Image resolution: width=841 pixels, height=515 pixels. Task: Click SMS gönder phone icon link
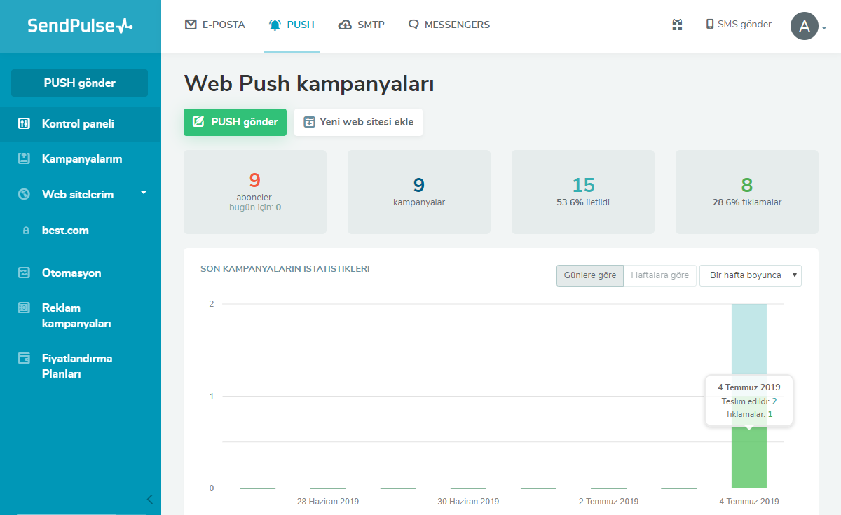coord(738,25)
